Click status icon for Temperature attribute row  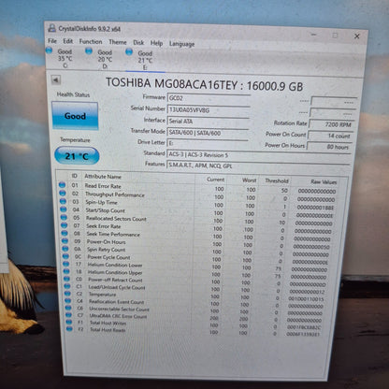[x=67, y=294]
